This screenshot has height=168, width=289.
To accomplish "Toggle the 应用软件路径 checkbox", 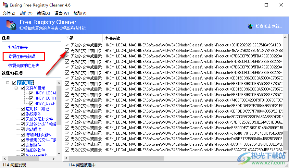I will [23, 109].
